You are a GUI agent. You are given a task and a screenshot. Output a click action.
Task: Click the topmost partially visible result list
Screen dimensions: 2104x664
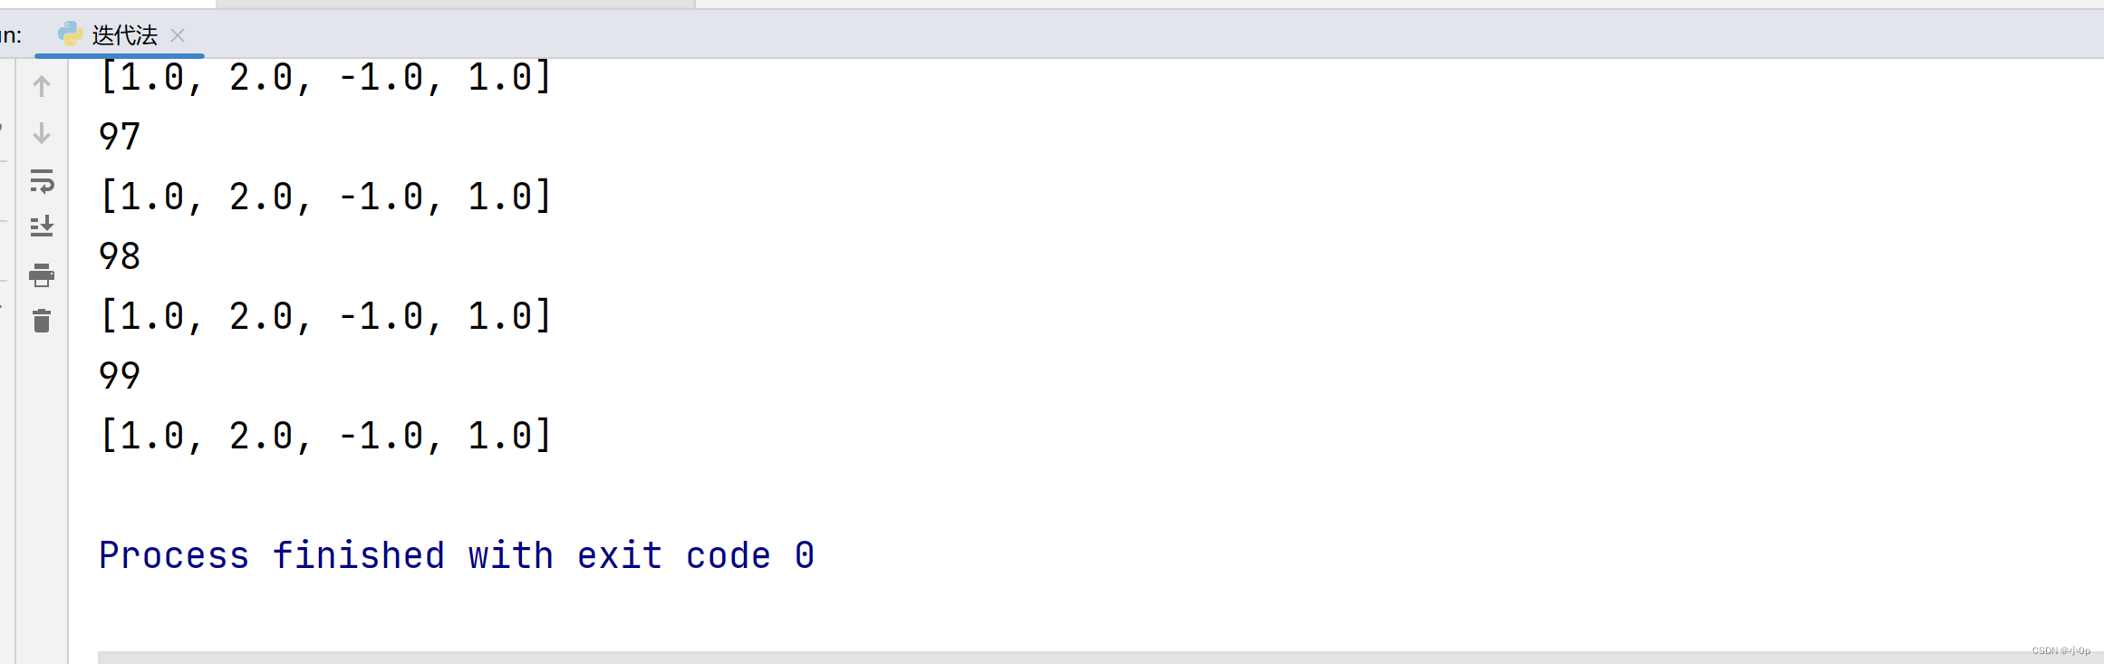(x=326, y=78)
